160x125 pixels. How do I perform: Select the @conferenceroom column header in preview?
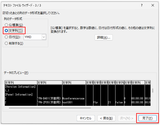[x=74, y=83]
